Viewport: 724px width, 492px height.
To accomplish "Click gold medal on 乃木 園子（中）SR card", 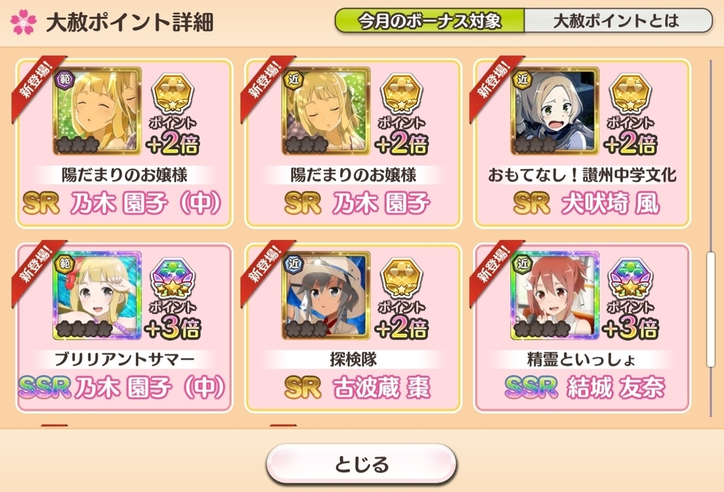I will tap(173, 95).
